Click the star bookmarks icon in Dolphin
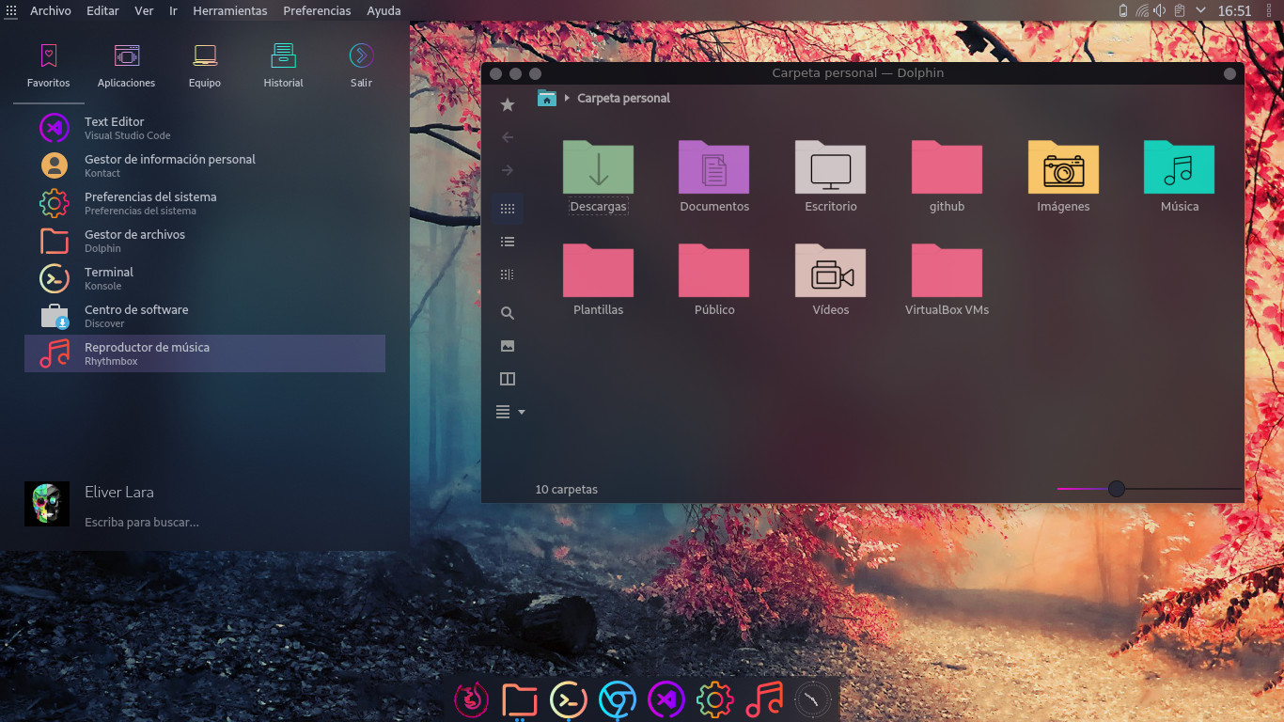The height and width of the screenshot is (722, 1284). click(x=508, y=104)
